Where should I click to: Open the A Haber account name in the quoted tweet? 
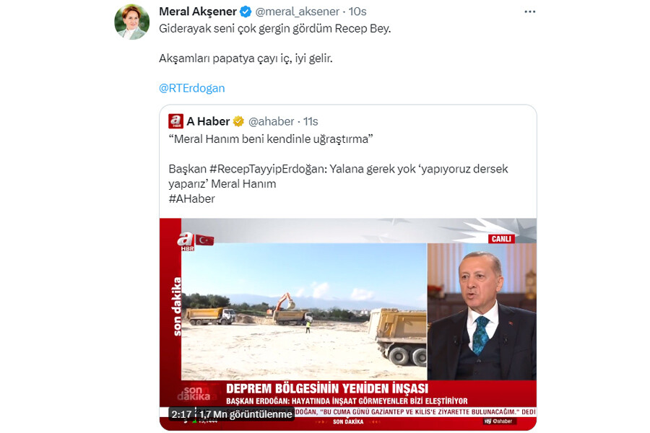pos(208,121)
